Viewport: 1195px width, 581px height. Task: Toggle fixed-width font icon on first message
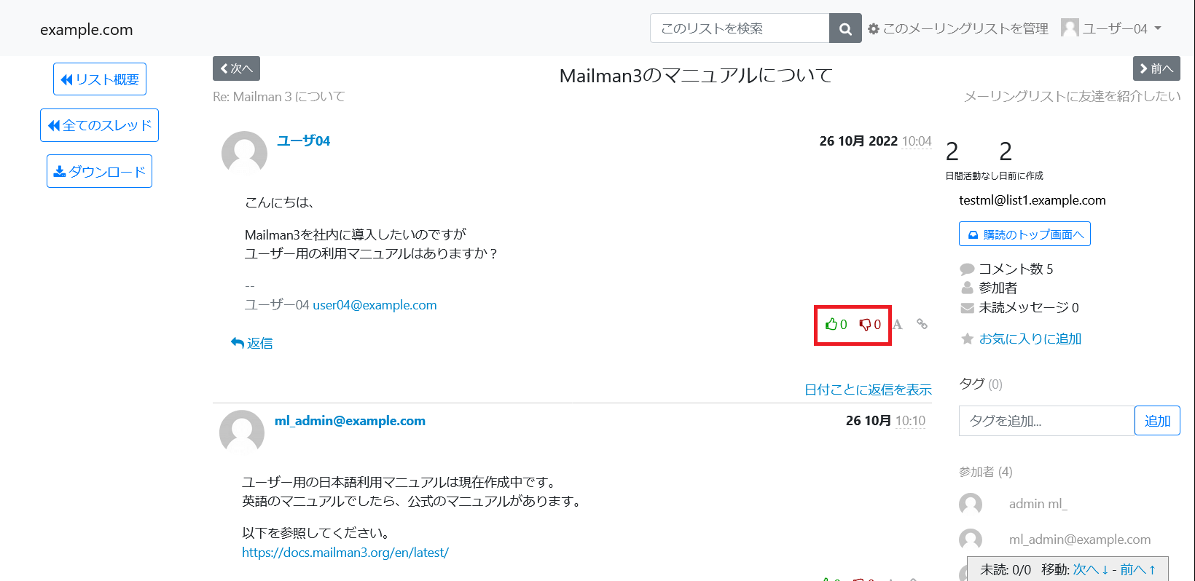[898, 325]
